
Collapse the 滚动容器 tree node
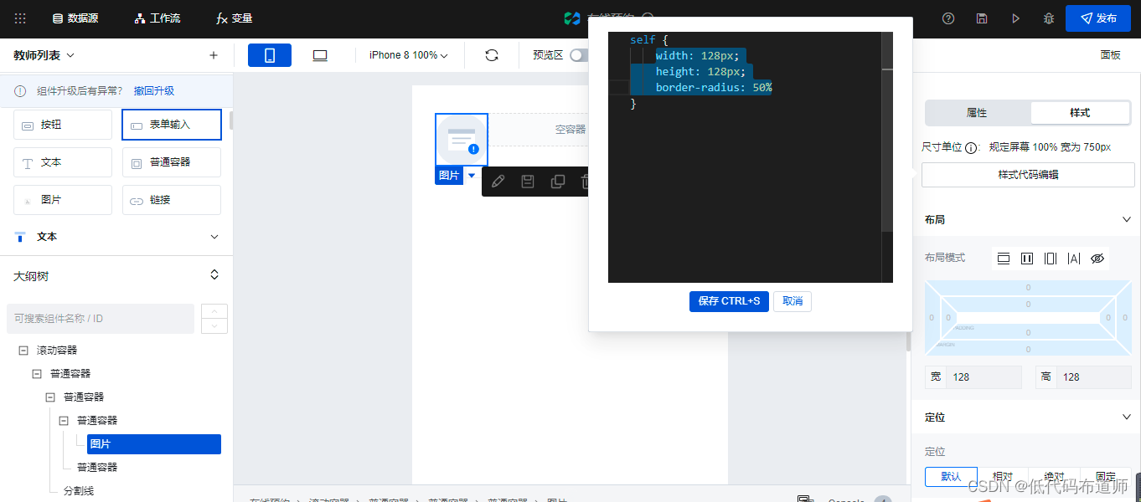click(x=23, y=351)
